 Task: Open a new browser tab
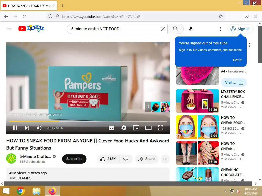click(62, 6)
